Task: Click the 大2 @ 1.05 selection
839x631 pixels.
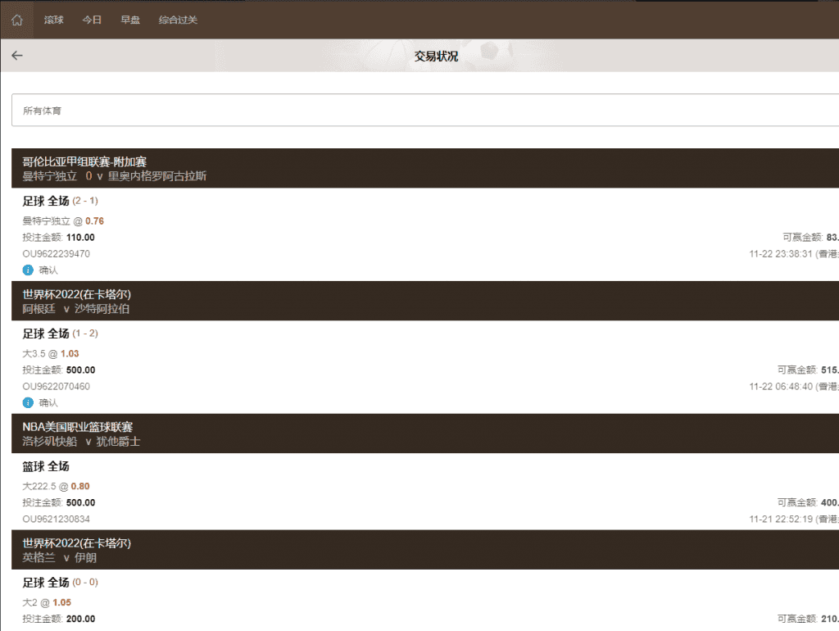Action: (x=47, y=602)
